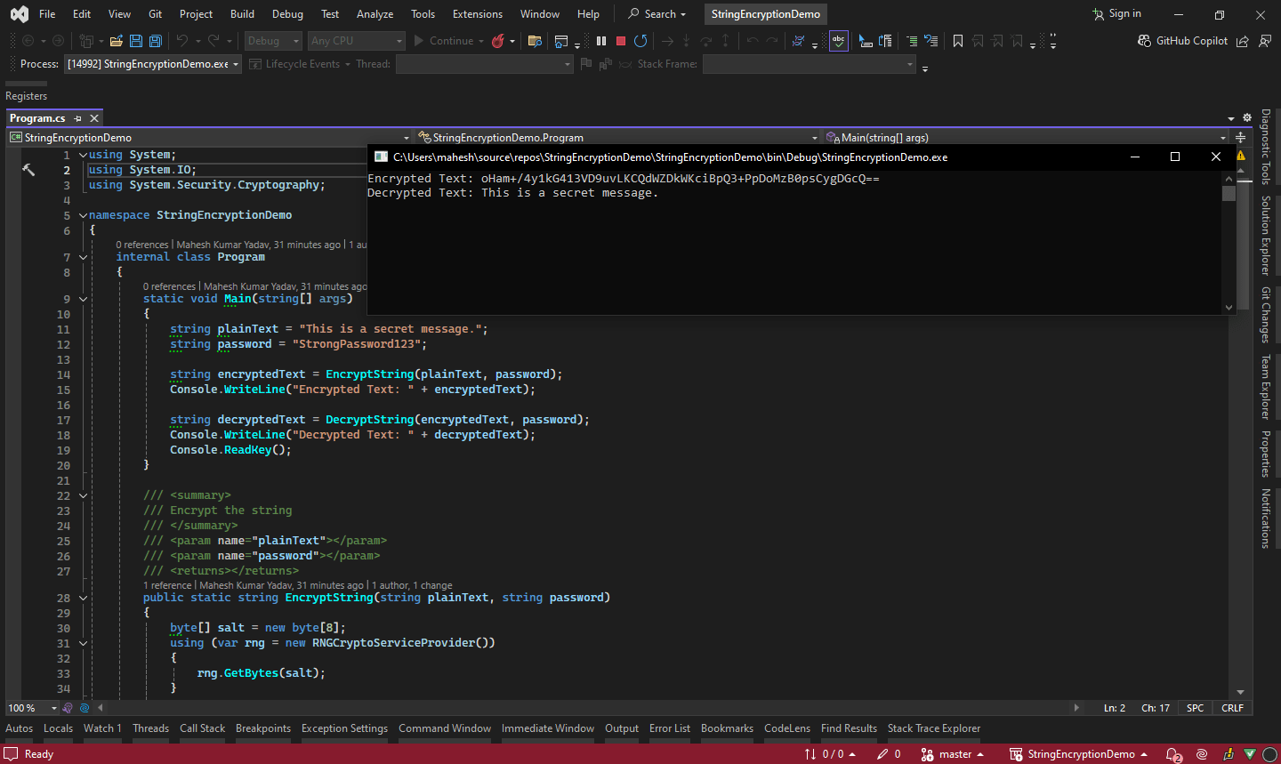Open the Debug menu
This screenshot has height=764, width=1281.
coord(287,14)
